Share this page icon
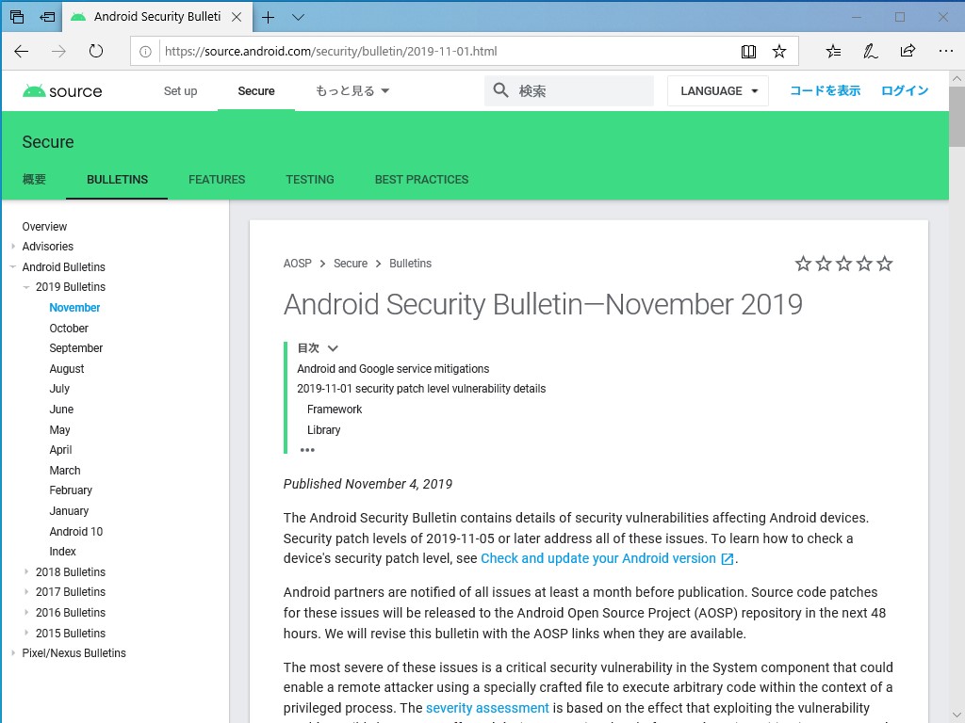The image size is (965, 723). (x=908, y=51)
